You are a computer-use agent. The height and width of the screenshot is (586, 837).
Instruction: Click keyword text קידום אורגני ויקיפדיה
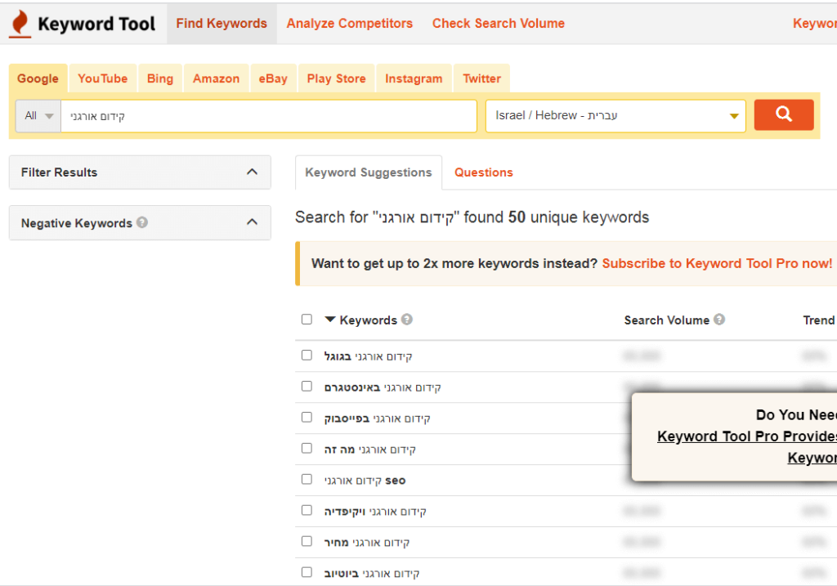tap(375, 512)
